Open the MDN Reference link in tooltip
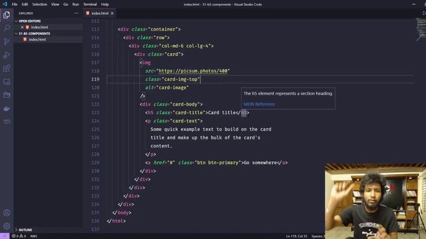 (259, 104)
